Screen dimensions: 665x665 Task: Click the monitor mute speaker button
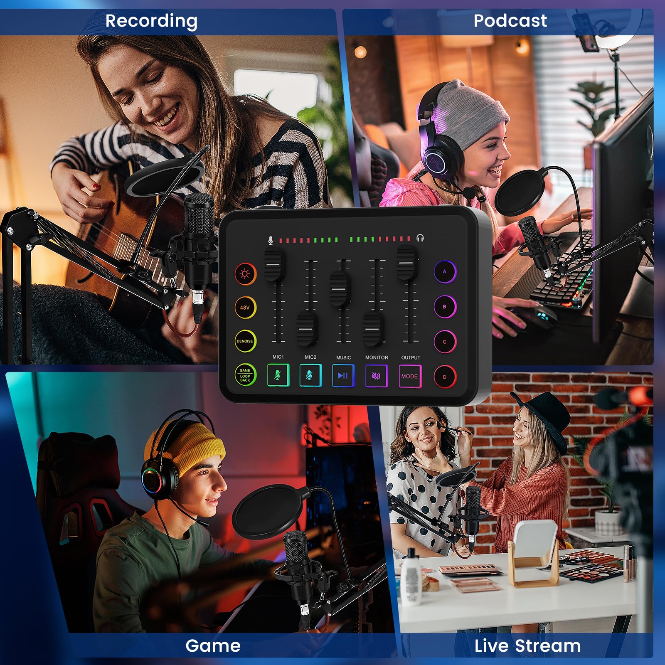377,376
